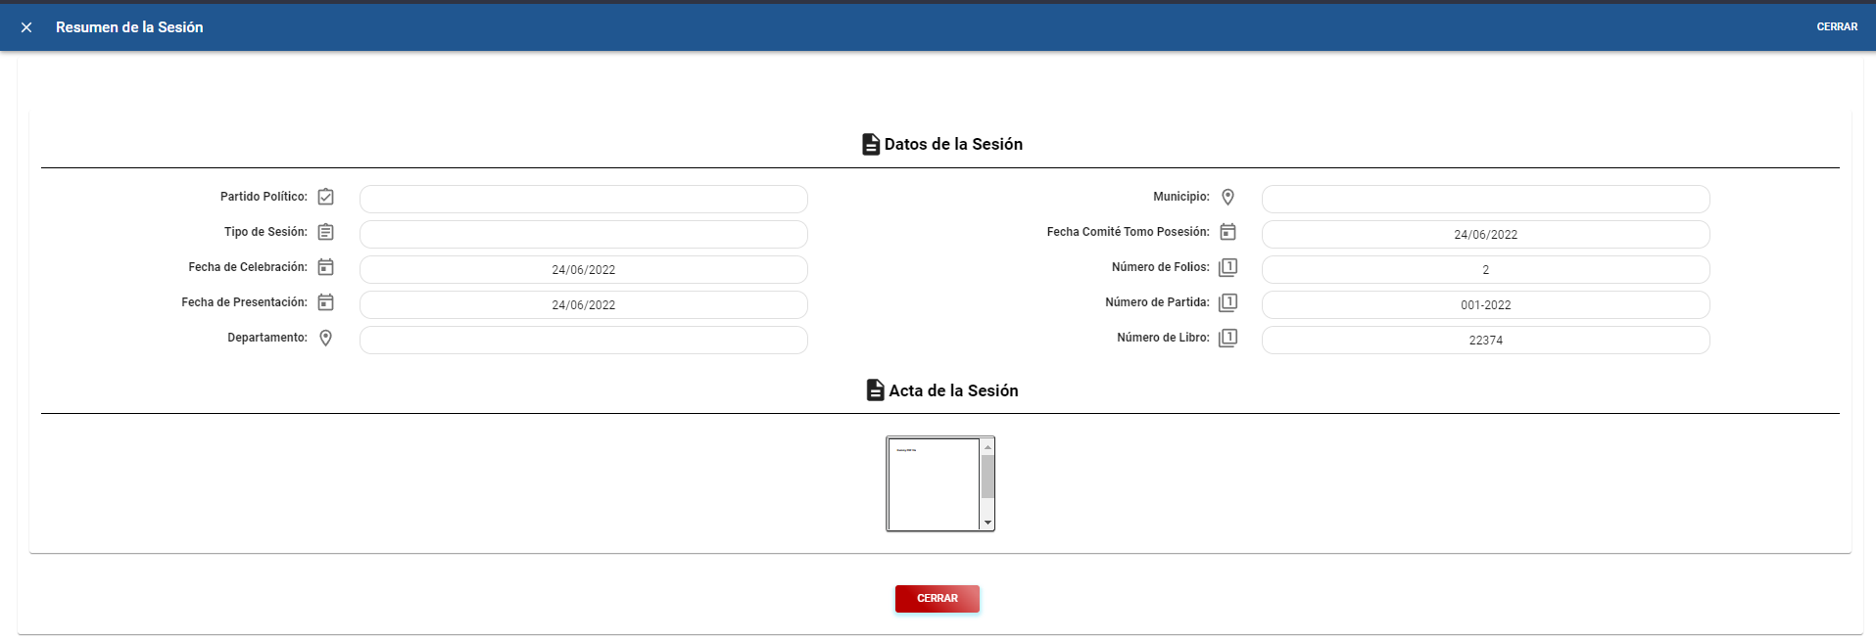Viewport: 1876px width, 640px height.
Task: Click the Número de Partida field showing 001-2022
Action: pyautogui.click(x=1485, y=304)
